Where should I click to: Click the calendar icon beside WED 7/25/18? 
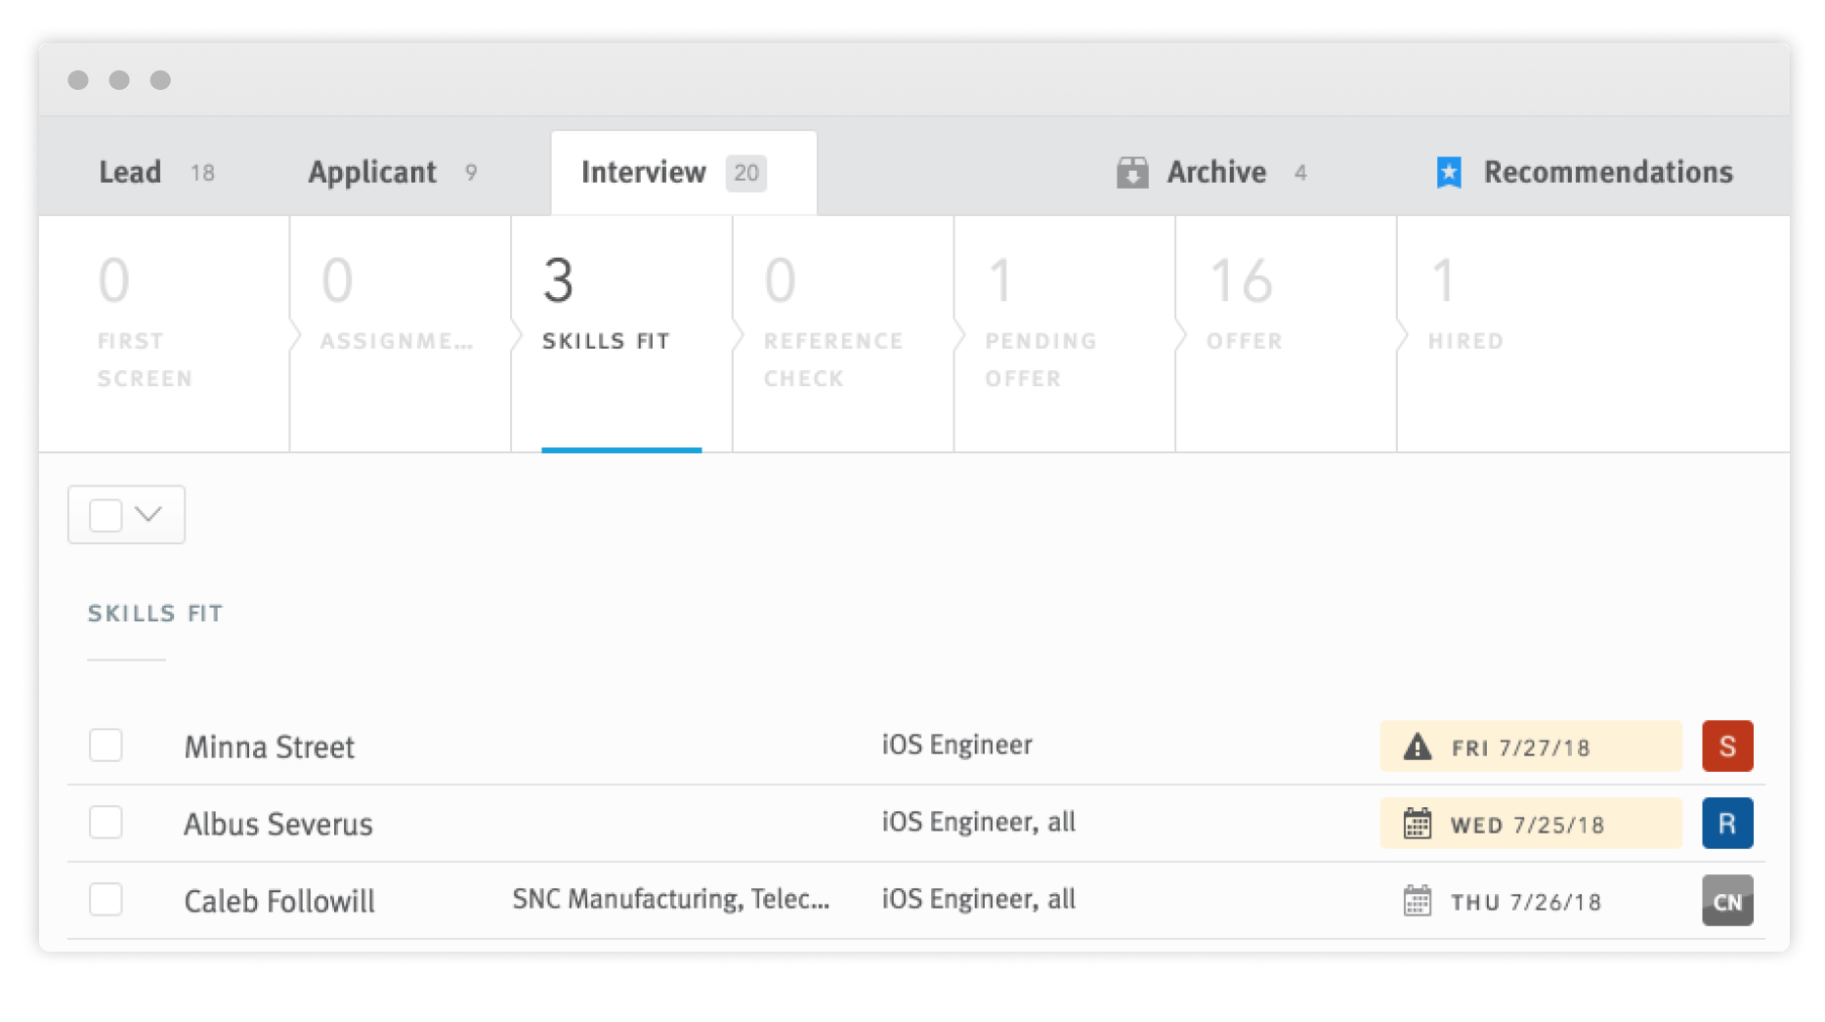pos(1418,824)
